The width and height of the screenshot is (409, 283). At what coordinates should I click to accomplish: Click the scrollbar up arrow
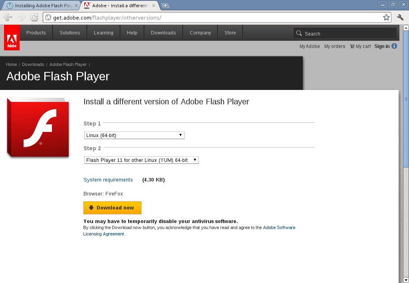[x=406, y=28]
